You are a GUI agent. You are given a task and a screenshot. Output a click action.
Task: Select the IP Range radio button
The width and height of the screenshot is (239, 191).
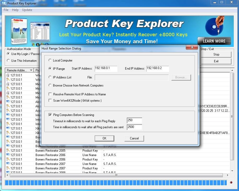50,69
